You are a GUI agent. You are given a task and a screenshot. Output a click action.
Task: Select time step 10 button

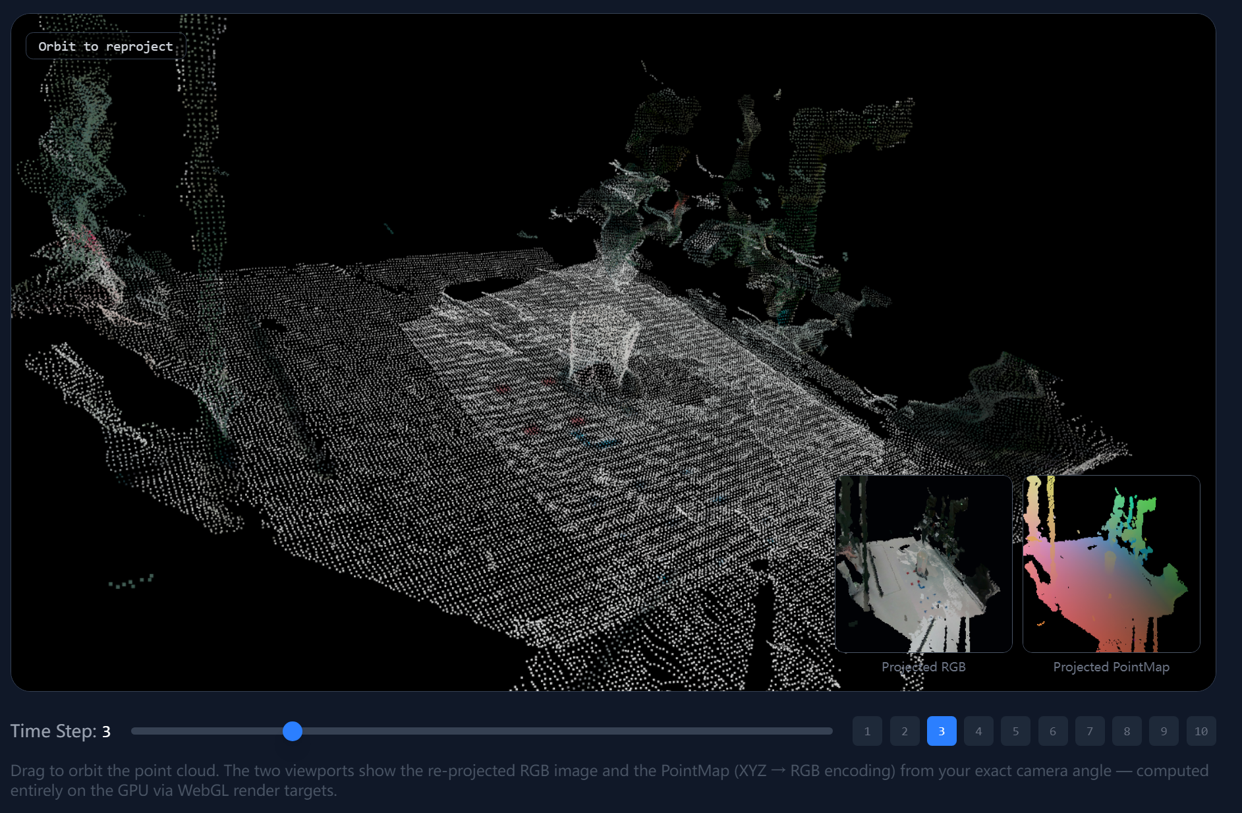click(1201, 731)
